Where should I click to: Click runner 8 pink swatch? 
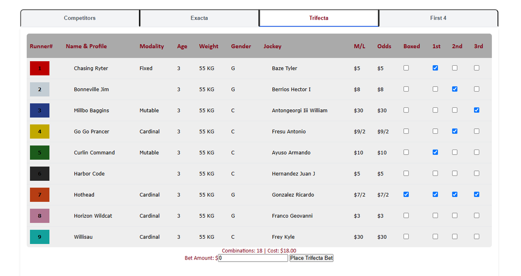coord(40,216)
